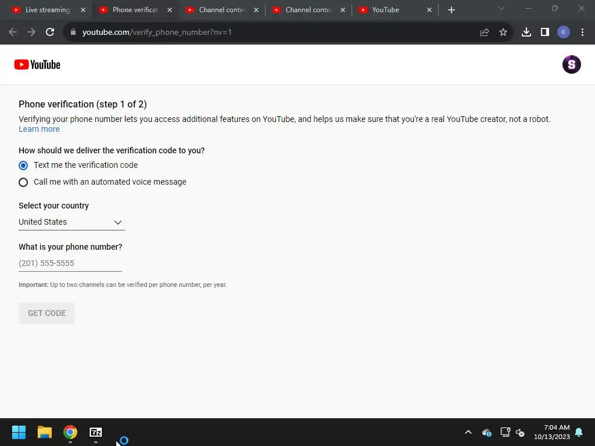Bookmark this page with the star icon
595x446 pixels.
click(x=503, y=33)
